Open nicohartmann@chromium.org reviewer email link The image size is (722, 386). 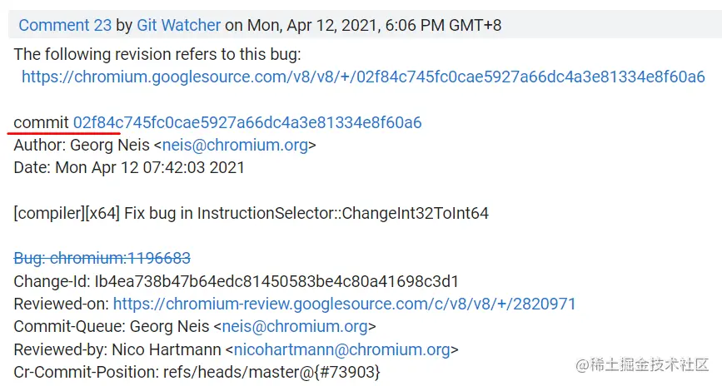(x=342, y=349)
